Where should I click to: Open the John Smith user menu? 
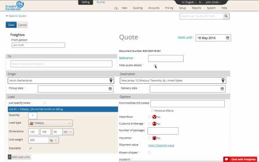click(213, 2)
